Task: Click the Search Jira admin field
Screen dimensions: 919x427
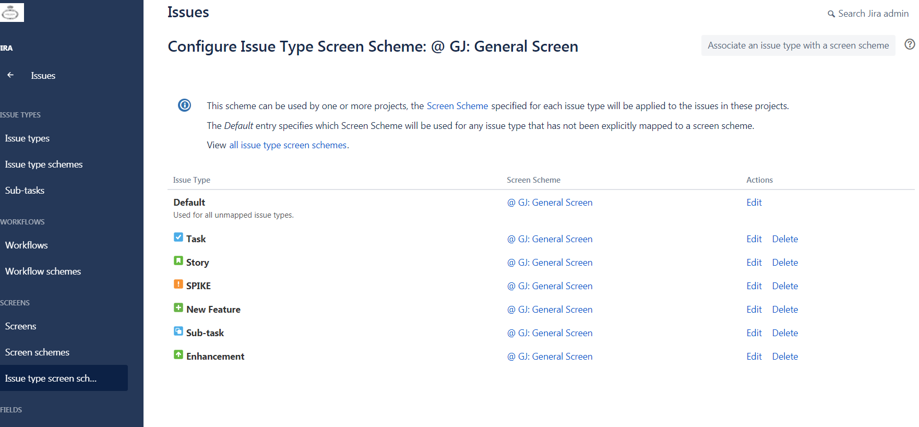Action: point(868,14)
